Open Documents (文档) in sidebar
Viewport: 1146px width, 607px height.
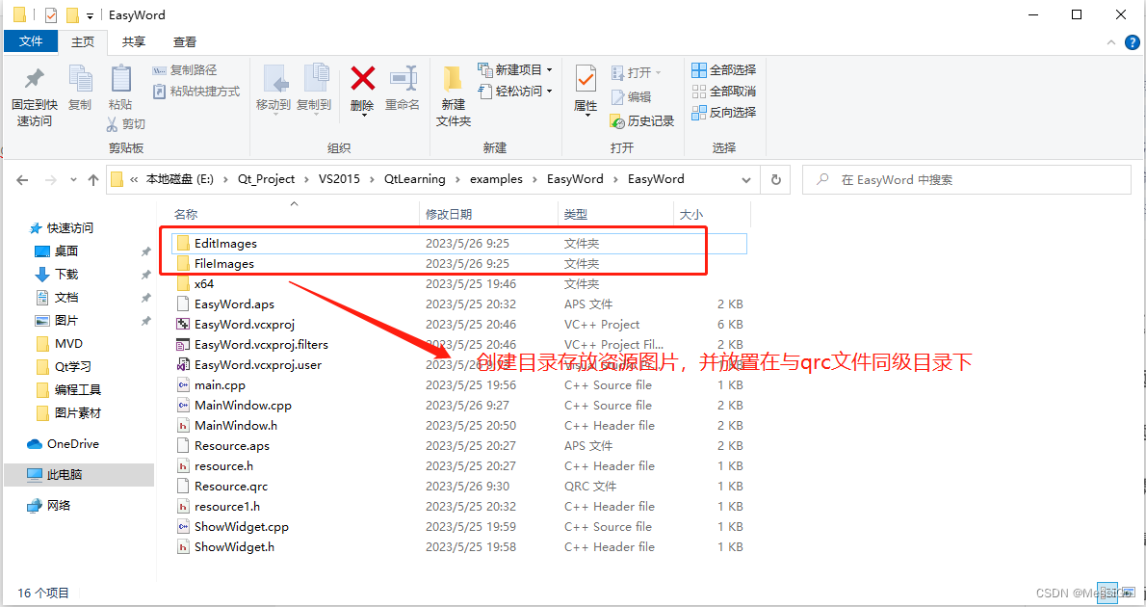(57, 298)
